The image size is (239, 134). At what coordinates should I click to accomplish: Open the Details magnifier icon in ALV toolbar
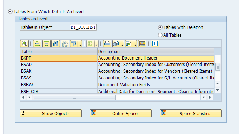pos(24,44)
